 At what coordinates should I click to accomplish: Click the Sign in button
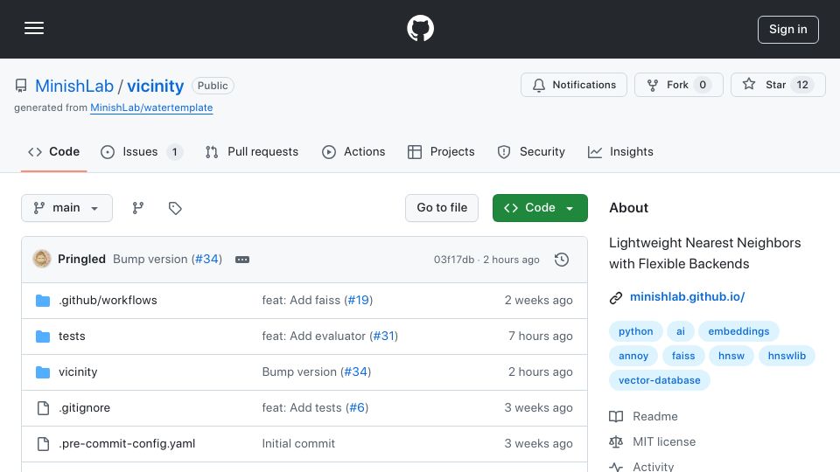pos(788,30)
